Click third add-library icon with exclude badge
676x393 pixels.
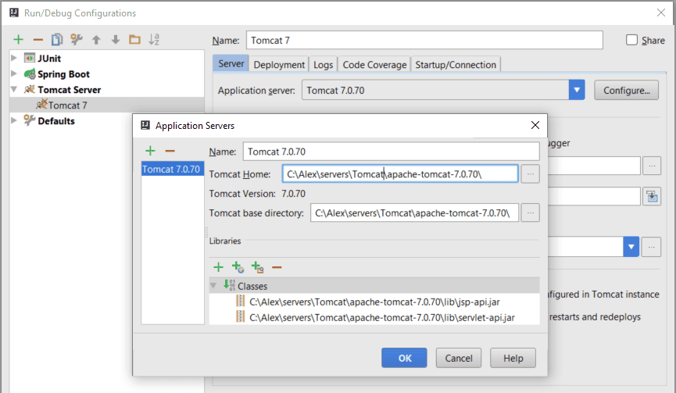coord(257,267)
